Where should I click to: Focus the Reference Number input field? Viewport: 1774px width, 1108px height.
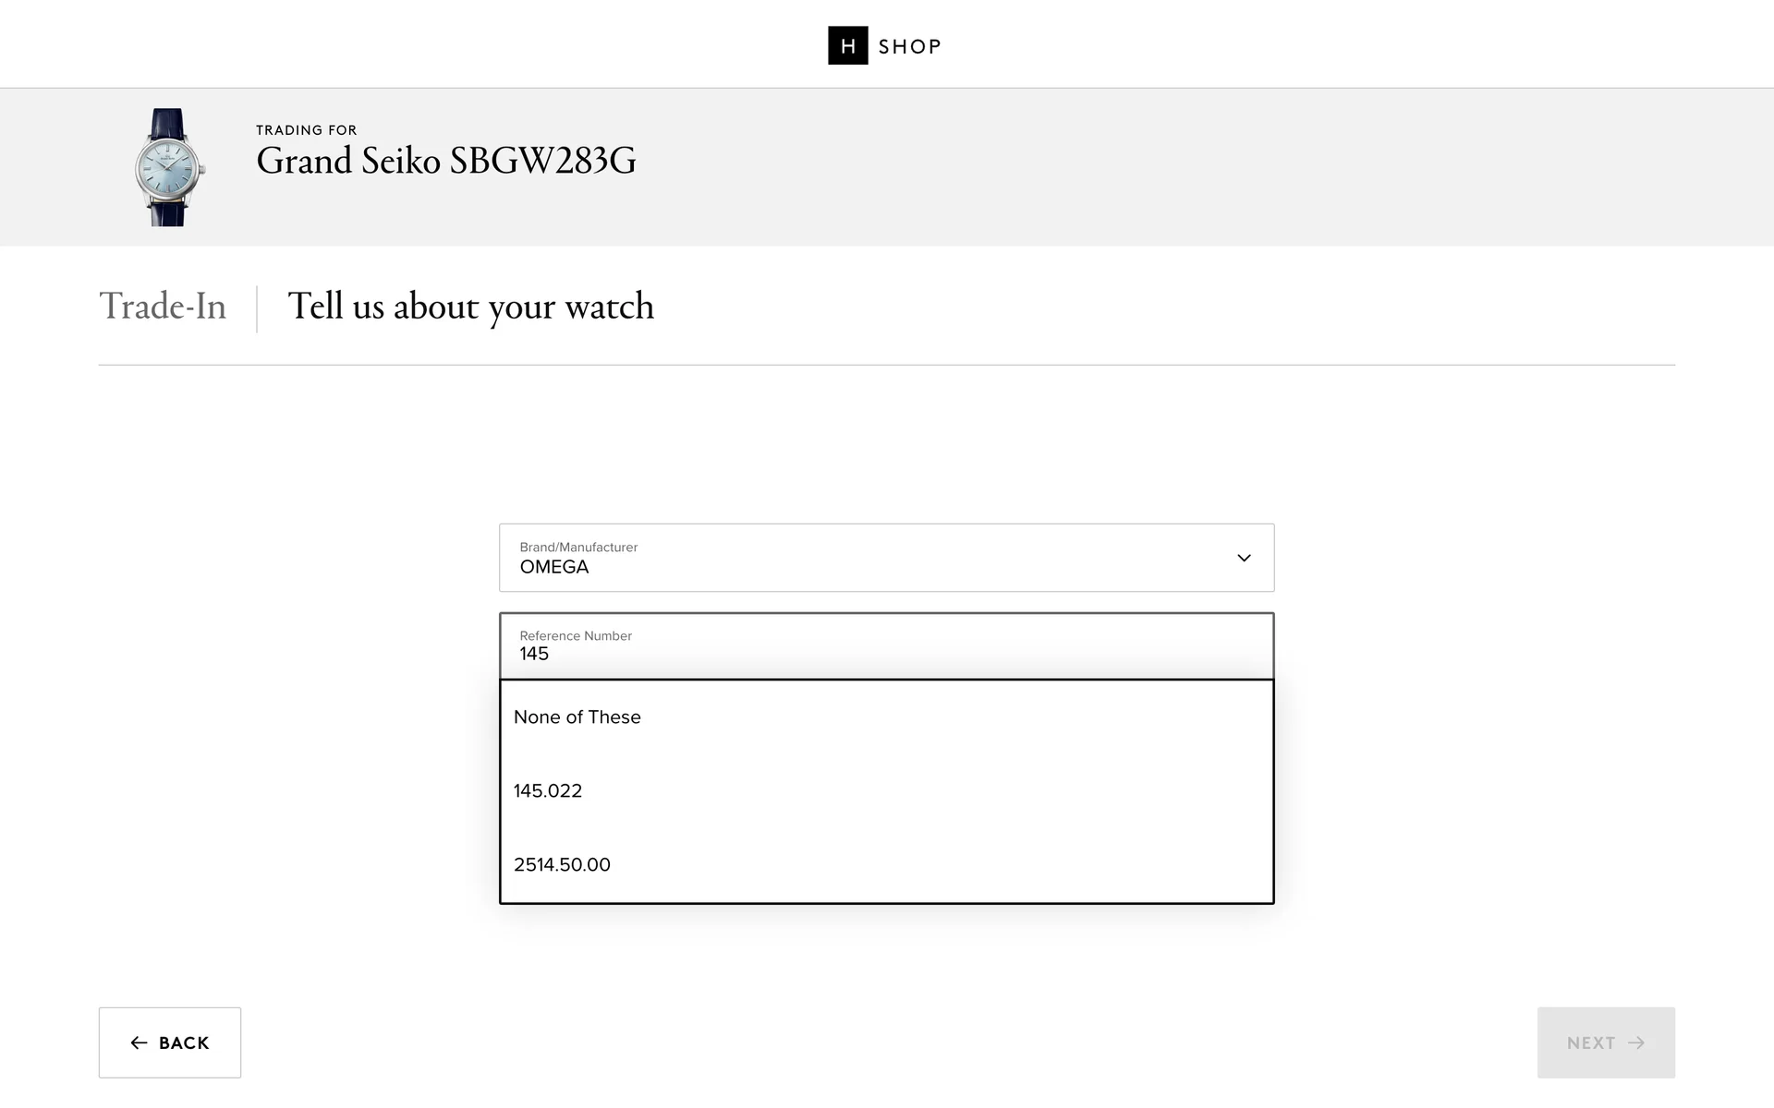(885, 654)
